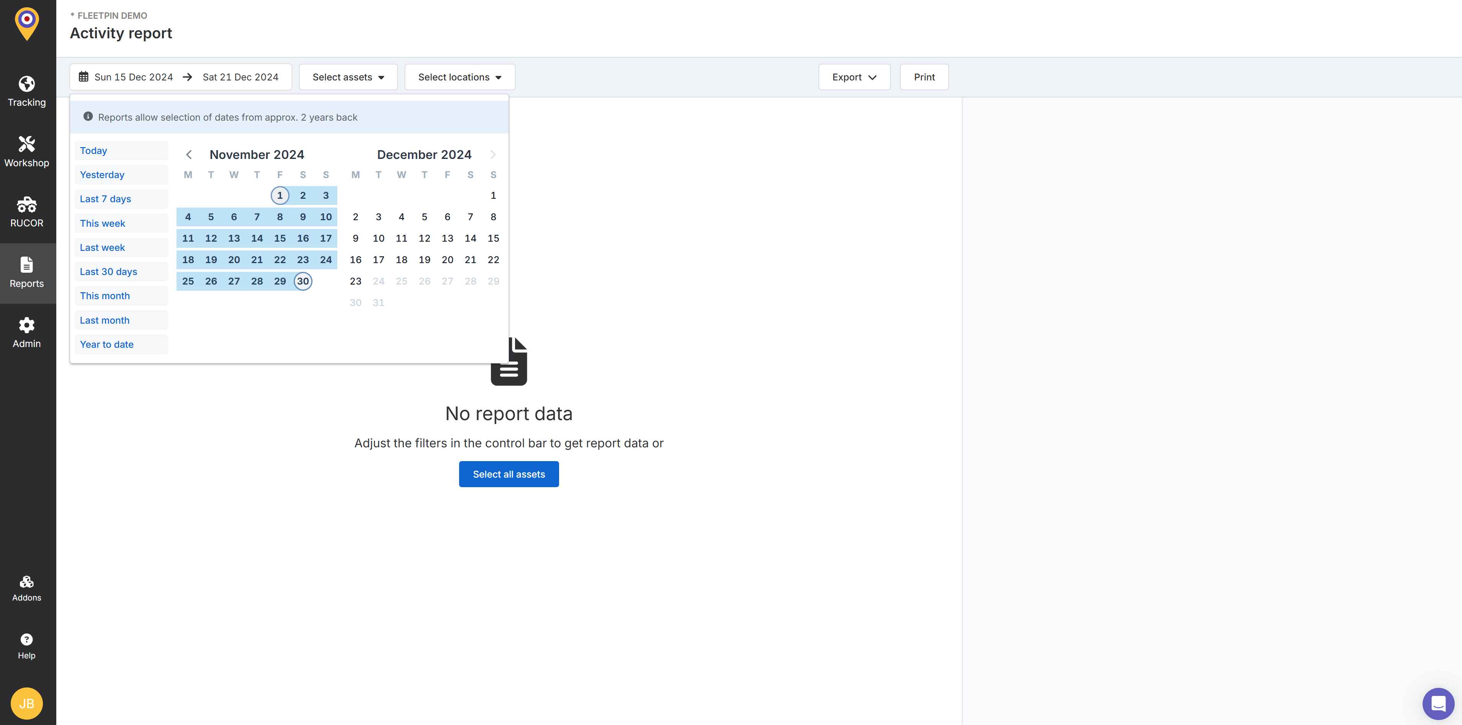This screenshot has height=725, width=1462.
Task: Click the Select all assets button
Action: point(509,474)
